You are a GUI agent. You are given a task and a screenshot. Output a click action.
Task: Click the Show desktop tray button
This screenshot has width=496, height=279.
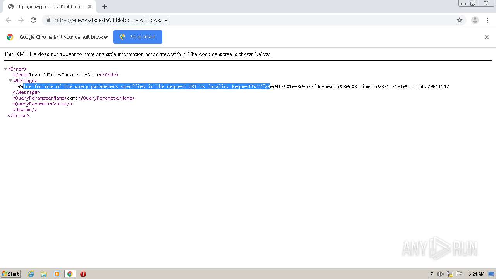(491, 274)
